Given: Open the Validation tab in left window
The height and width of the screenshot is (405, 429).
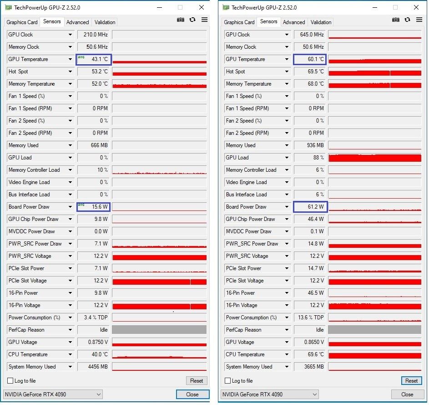Looking at the screenshot, I should pos(105,22).
